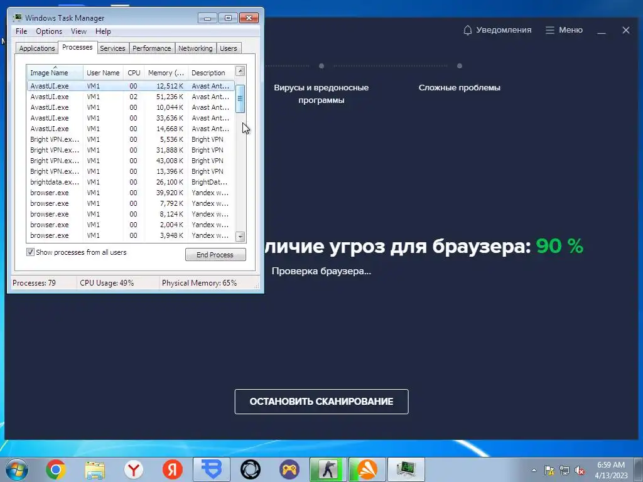Open the taskbar clock showing 6:59 AM

tap(611, 470)
